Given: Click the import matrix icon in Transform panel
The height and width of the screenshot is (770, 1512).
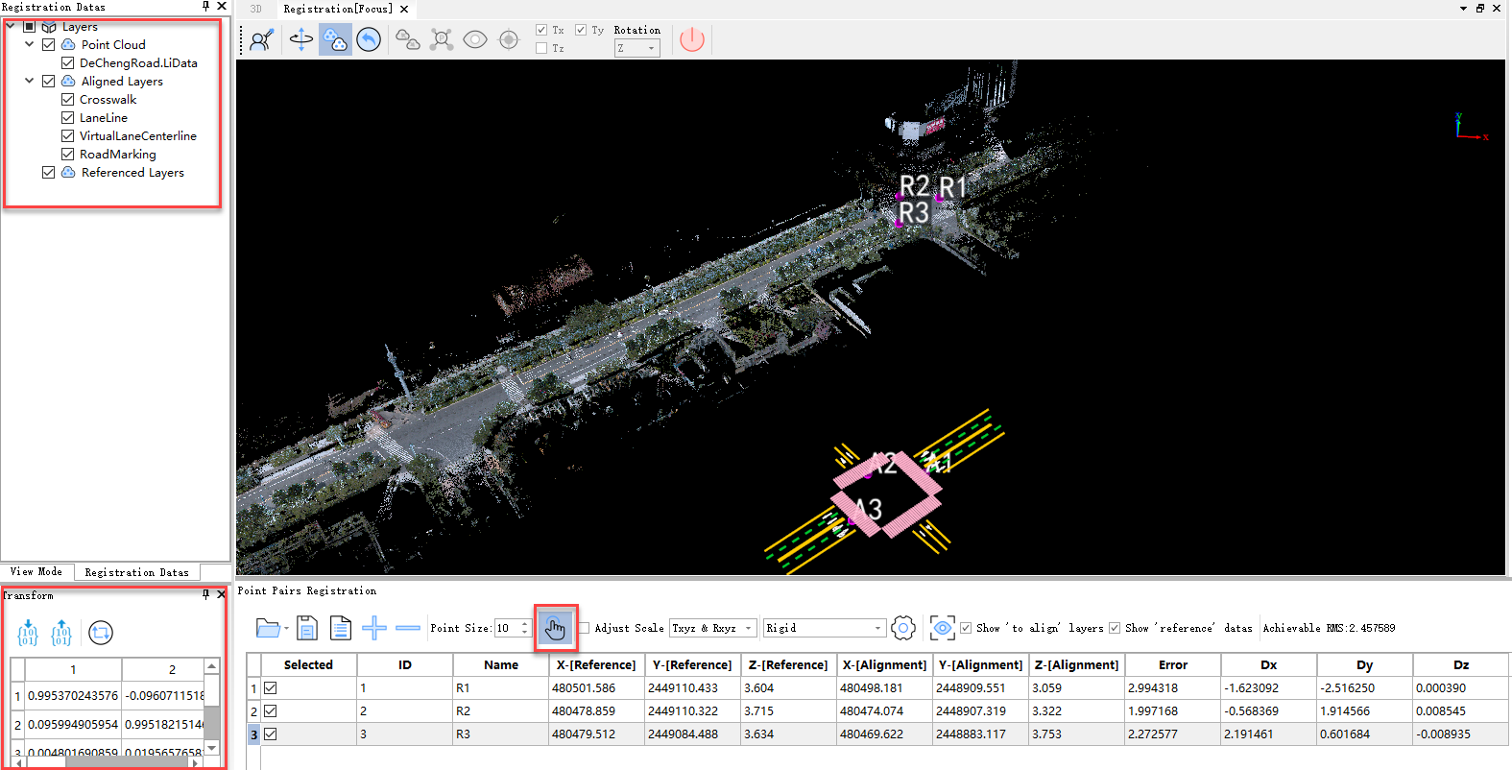Looking at the screenshot, I should click(28, 633).
